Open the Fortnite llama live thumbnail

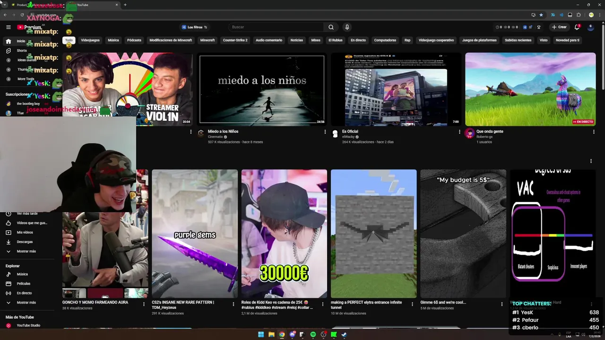tap(530, 89)
